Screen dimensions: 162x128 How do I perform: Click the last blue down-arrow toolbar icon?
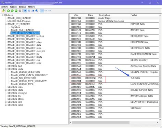tap(37, 11)
